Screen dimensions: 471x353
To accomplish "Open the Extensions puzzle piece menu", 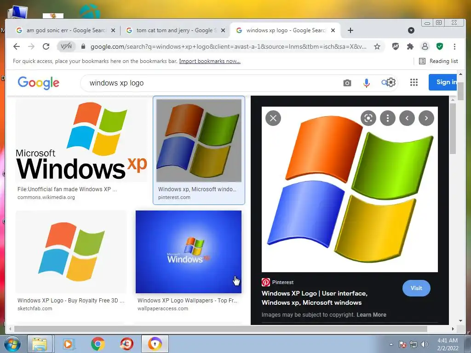I will click(x=410, y=46).
